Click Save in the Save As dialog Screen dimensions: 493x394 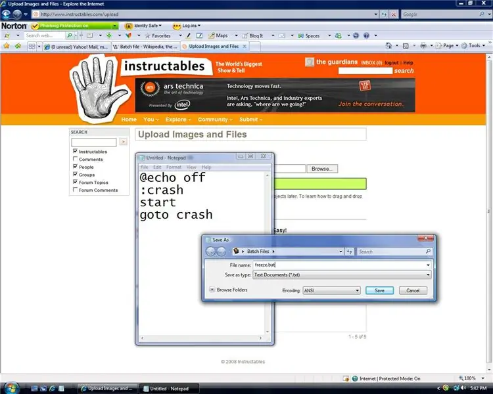click(x=379, y=291)
